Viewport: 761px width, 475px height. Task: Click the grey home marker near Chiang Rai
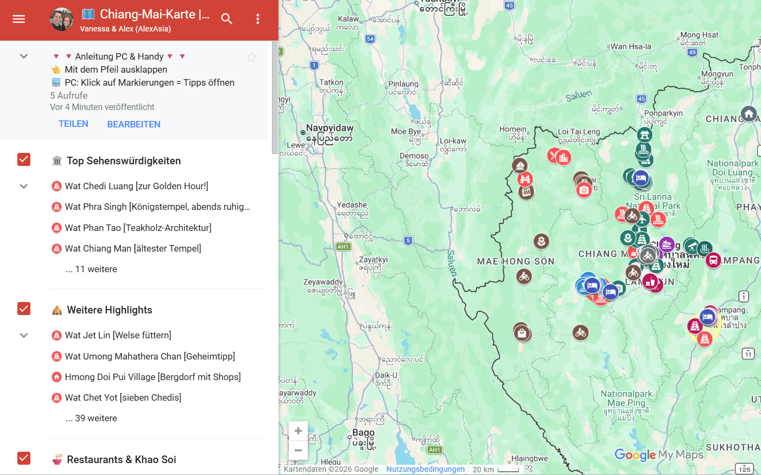pos(749,114)
